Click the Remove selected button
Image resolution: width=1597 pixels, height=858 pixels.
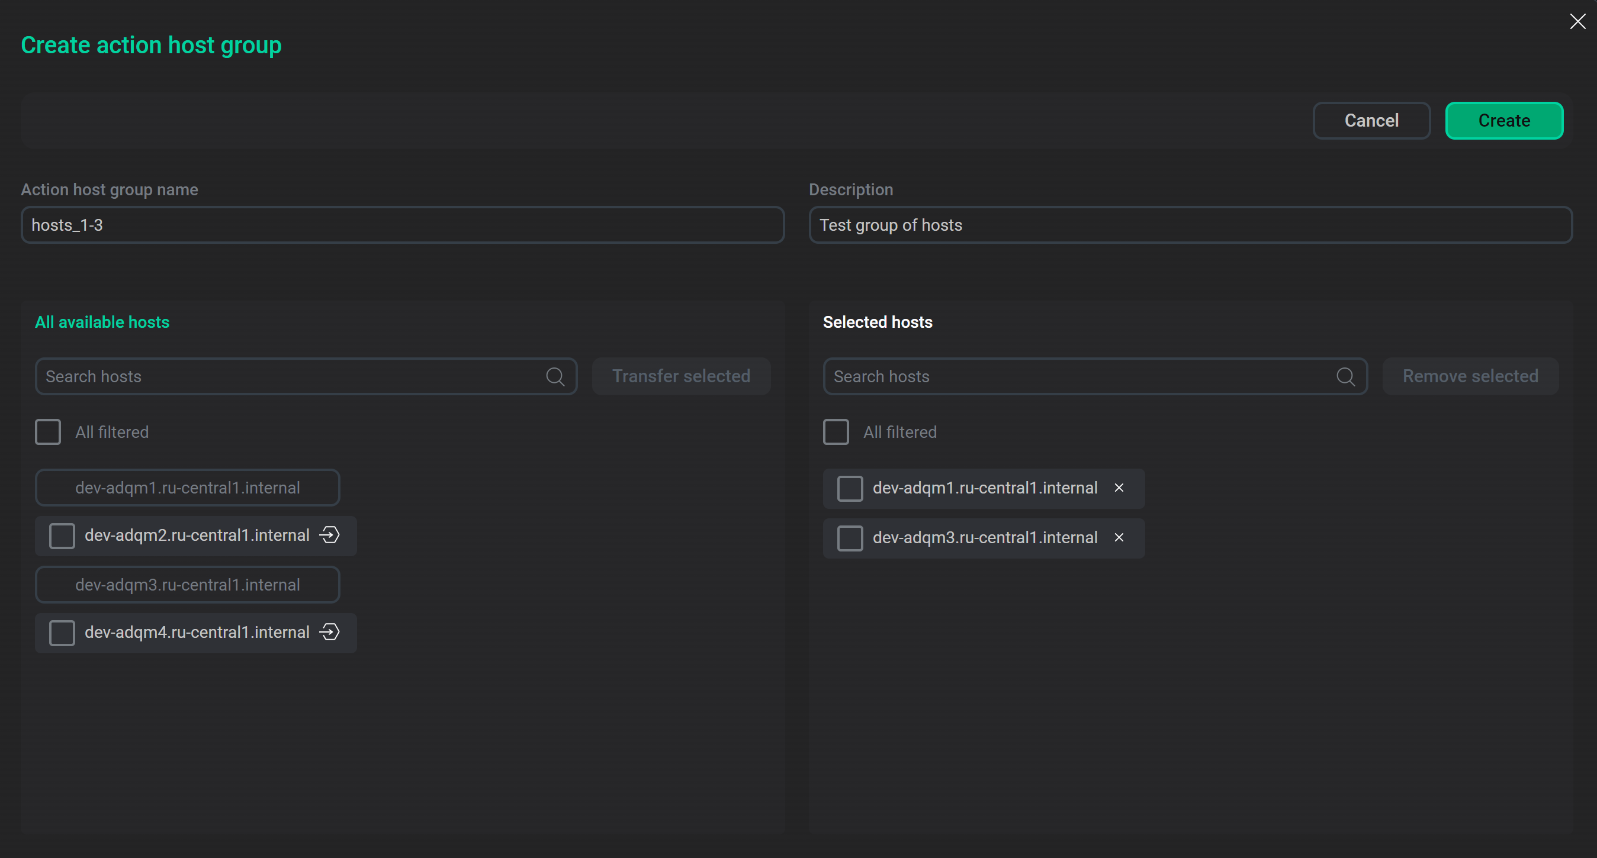tap(1470, 376)
